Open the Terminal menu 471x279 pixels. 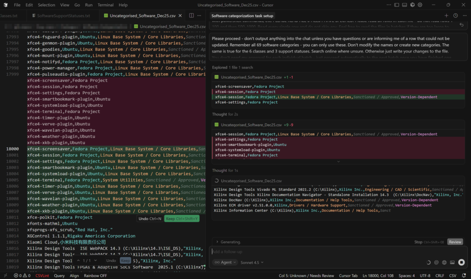[x=105, y=5]
